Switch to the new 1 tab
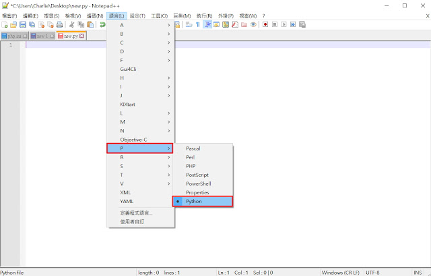The image size is (431, 276). click(42, 36)
